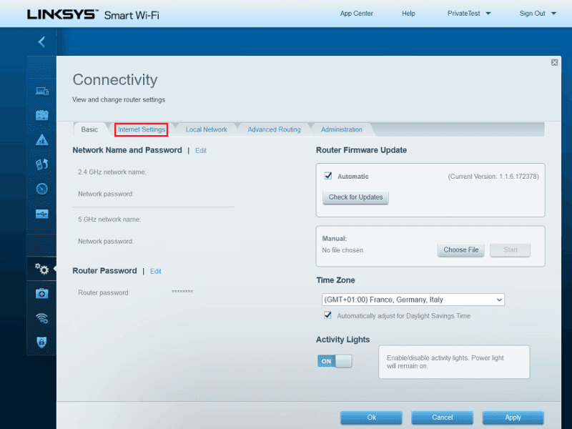Open the Device List sidebar icon
This screenshot has width=572, height=429.
pyautogui.click(x=42, y=91)
